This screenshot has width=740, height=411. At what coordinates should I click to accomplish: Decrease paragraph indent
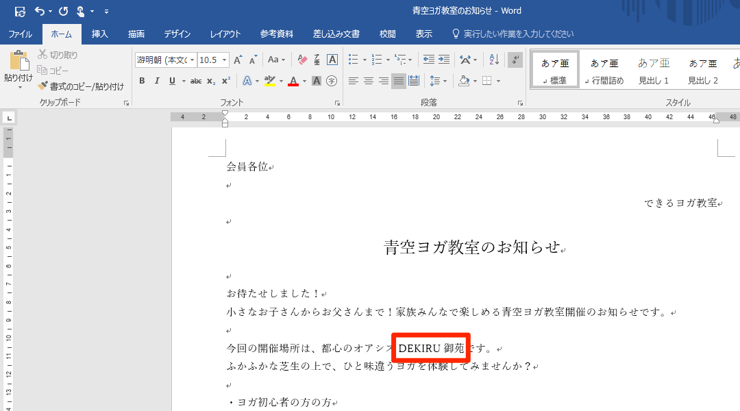(x=429, y=60)
